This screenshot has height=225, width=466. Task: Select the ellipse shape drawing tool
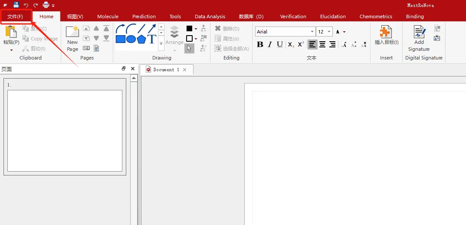131,39
